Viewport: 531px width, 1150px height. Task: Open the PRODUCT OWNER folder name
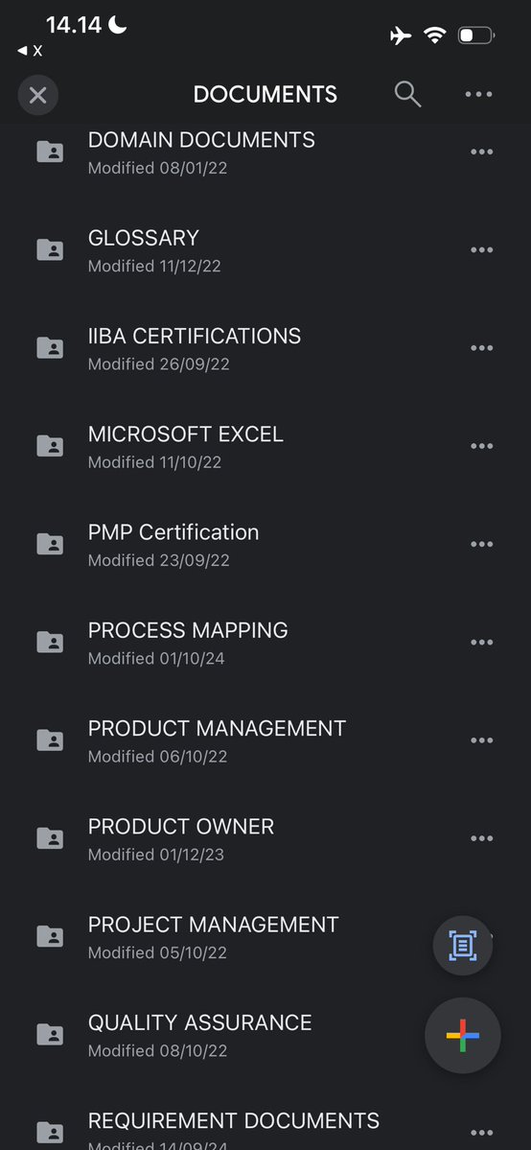(x=181, y=827)
